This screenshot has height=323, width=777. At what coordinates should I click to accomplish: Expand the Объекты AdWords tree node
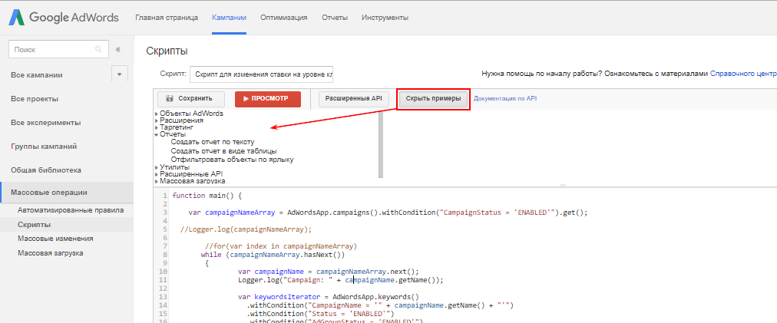157,114
